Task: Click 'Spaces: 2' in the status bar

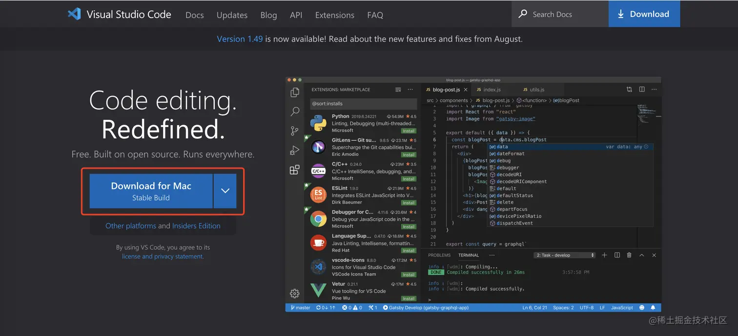Action: 563,308
